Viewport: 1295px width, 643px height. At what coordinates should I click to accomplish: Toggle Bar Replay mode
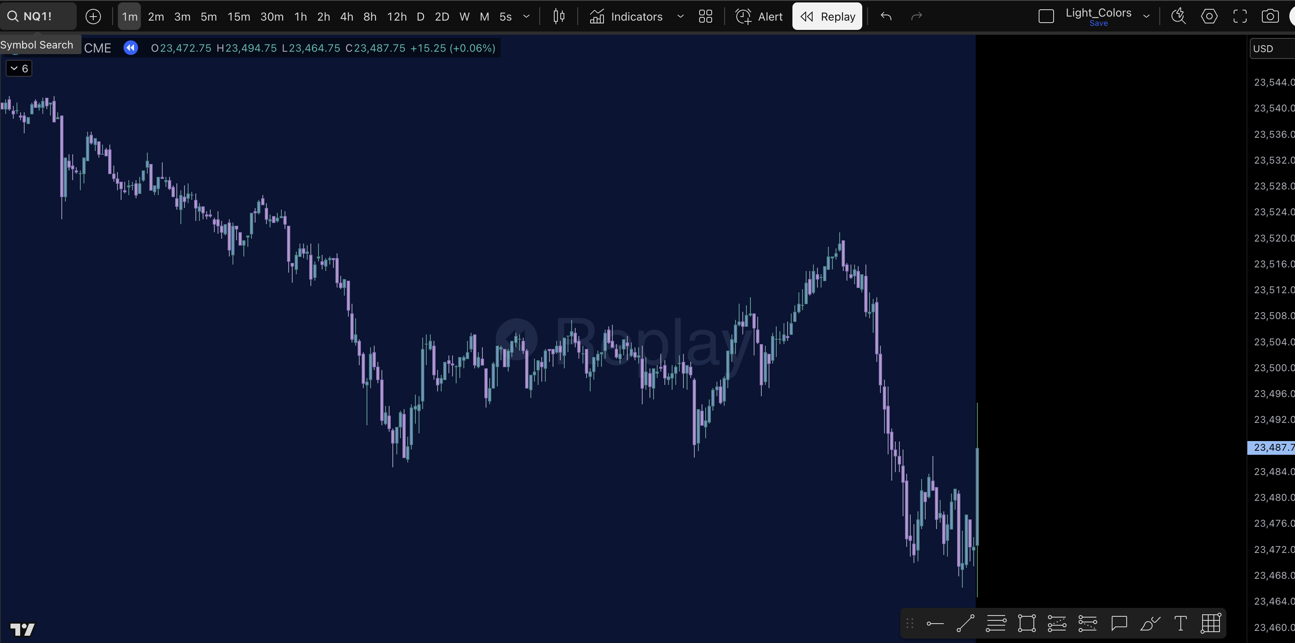pyautogui.click(x=828, y=17)
